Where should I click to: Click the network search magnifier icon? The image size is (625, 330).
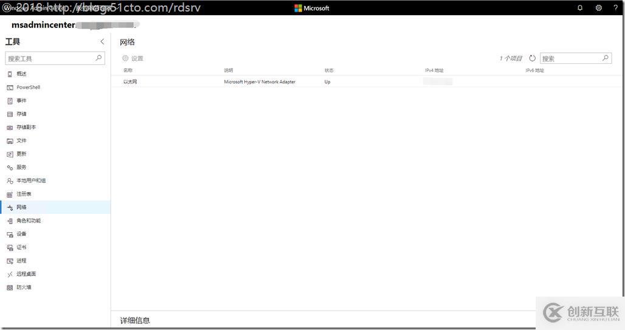[605, 58]
